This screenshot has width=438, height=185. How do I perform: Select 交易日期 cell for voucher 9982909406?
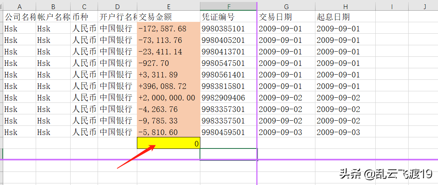coord(286,98)
